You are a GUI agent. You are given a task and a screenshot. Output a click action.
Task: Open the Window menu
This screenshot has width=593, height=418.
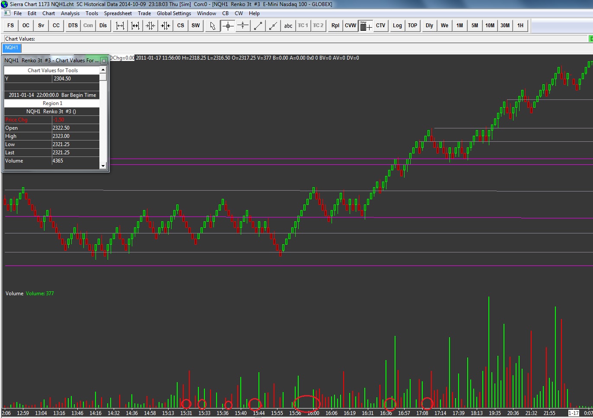pos(207,13)
